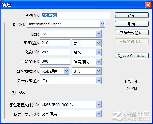Close the 新建 dialog with red X

coord(148,5)
